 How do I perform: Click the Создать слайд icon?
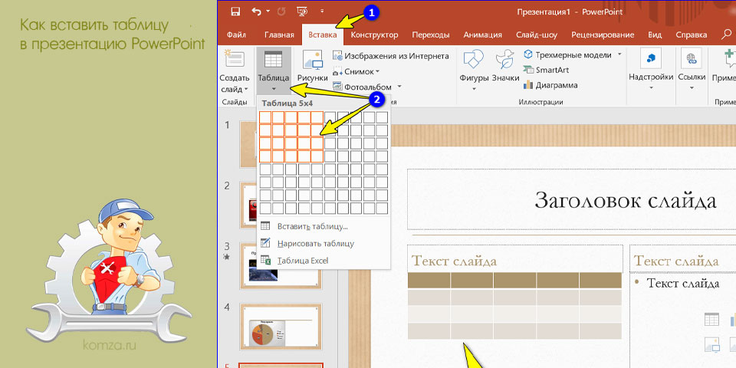234,59
